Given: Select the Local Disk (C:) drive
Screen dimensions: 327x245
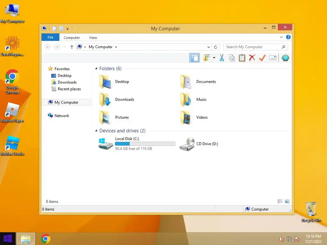Looking at the screenshot, I should tap(137, 144).
